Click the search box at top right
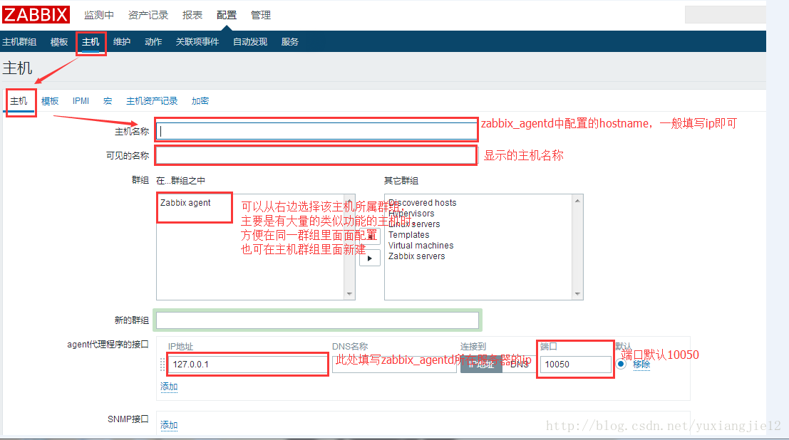 725,14
